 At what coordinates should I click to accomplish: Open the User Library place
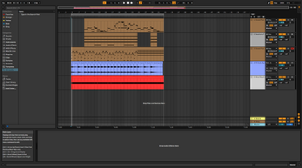11,82
